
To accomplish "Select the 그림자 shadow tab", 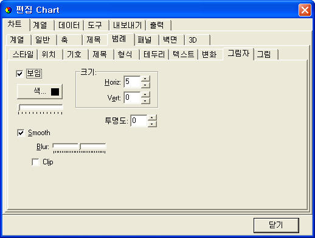I will (x=238, y=54).
